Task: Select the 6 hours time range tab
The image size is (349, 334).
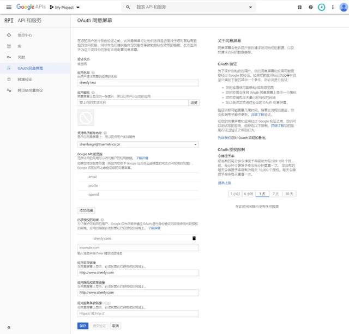Action: coord(249,194)
